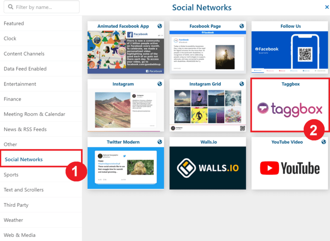Open Meeting Room & Calendar category
This screenshot has height=241, width=330.
tap(34, 114)
